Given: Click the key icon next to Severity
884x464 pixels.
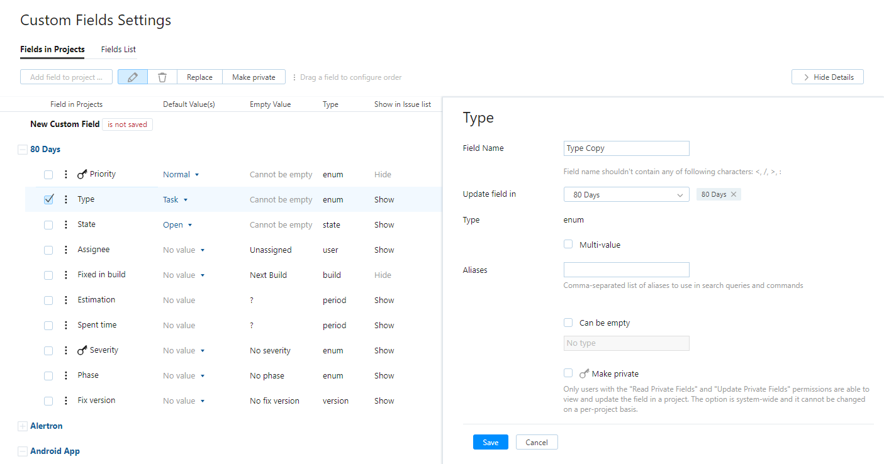Looking at the screenshot, I should pos(82,351).
